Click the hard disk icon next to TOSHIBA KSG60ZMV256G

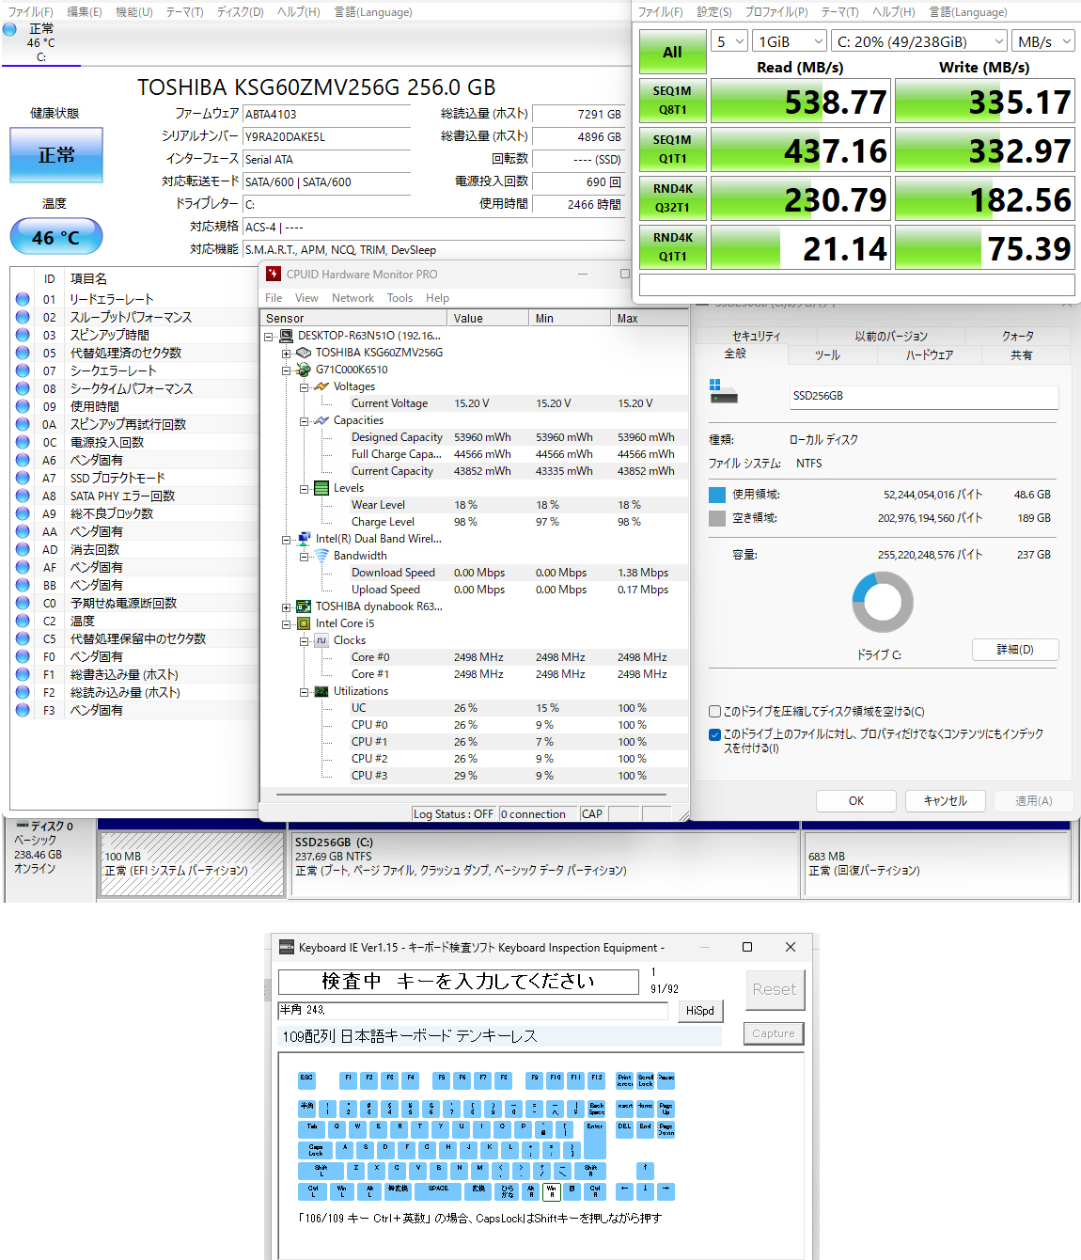click(304, 353)
